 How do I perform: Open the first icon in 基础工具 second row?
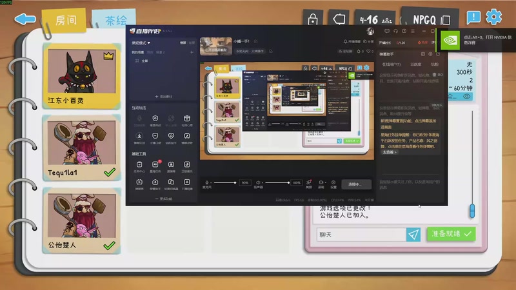[139, 184]
